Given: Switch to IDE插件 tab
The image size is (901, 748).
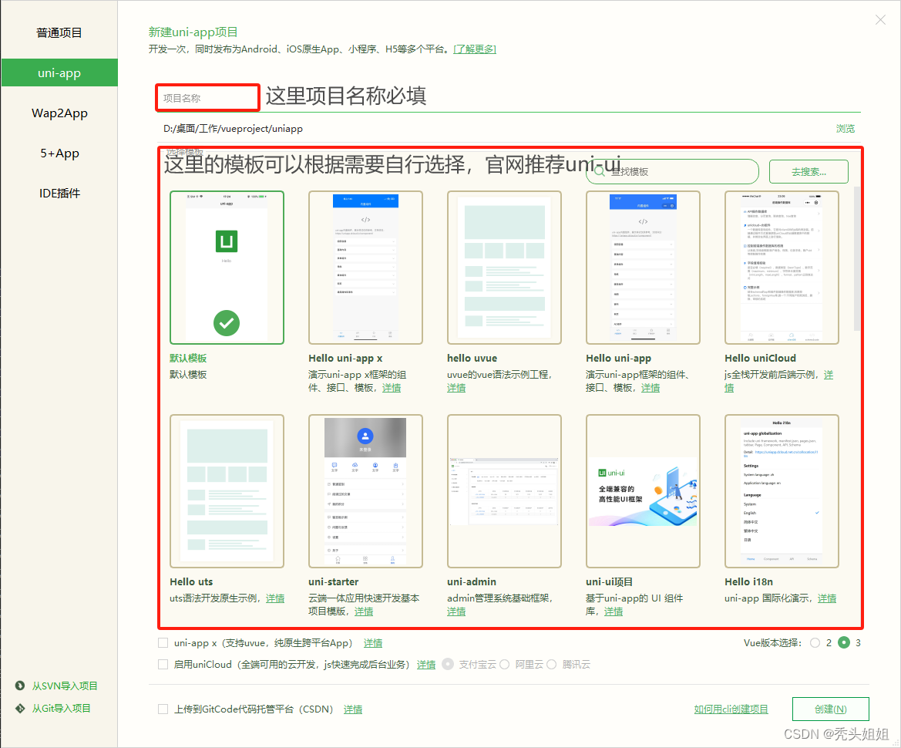Looking at the screenshot, I should (x=59, y=194).
